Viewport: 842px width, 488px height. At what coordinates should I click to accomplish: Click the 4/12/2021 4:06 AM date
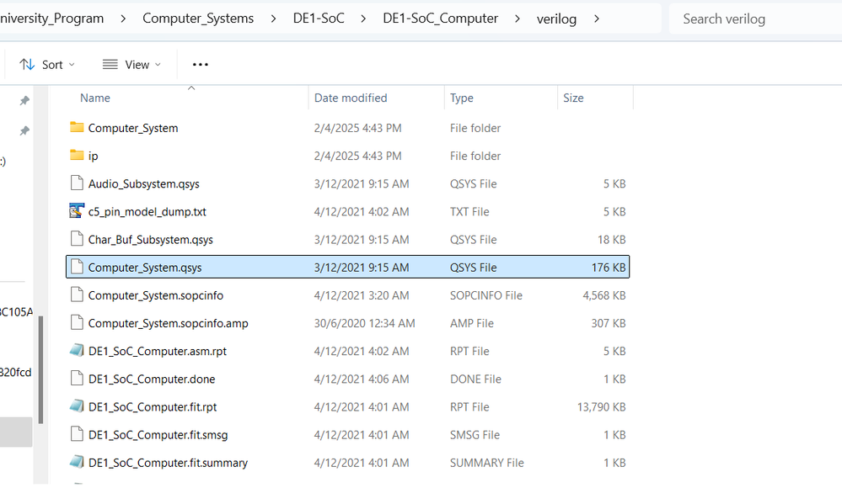[x=362, y=379]
